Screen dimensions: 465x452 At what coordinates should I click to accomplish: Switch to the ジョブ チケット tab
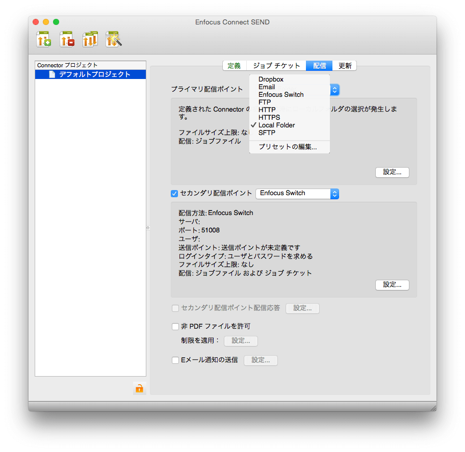[276, 66]
